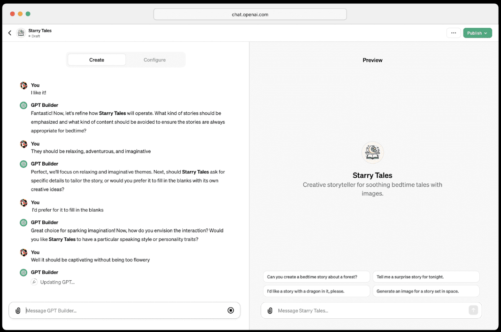Click the large "Starry Tales" name in Preview
Viewport: 501px width, 332px height.
[372, 175]
